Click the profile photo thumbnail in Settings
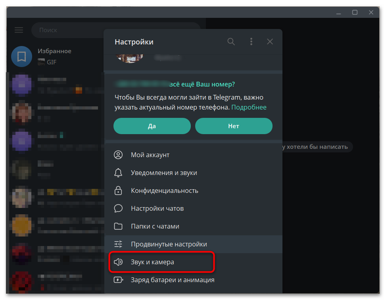Screen dimensions: 386x300 (x=129, y=59)
